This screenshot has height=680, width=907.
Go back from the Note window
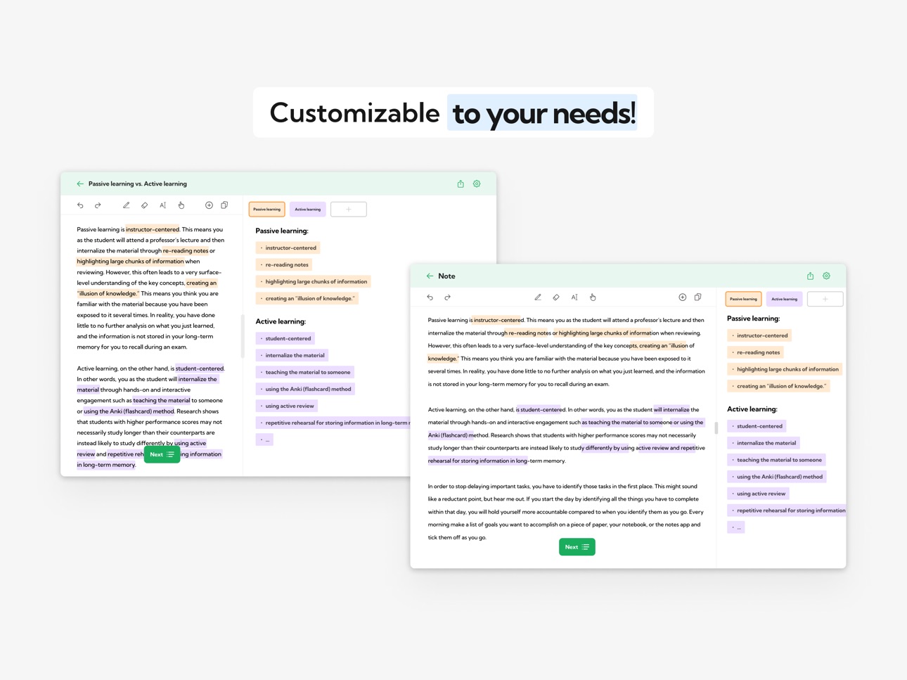430,276
